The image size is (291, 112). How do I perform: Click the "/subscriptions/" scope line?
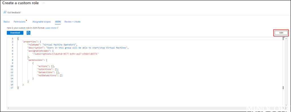pos(65,54)
